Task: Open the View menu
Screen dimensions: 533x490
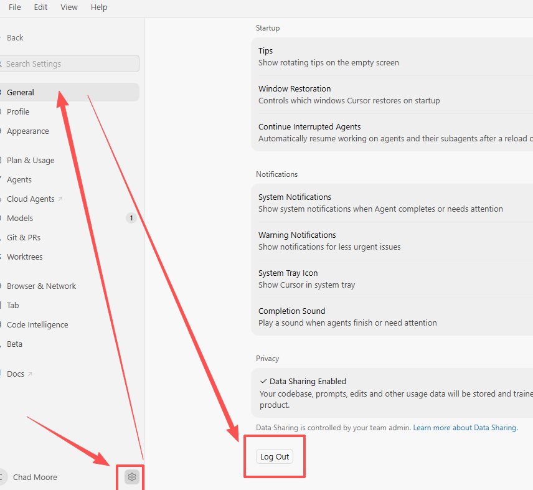Action: tap(69, 7)
